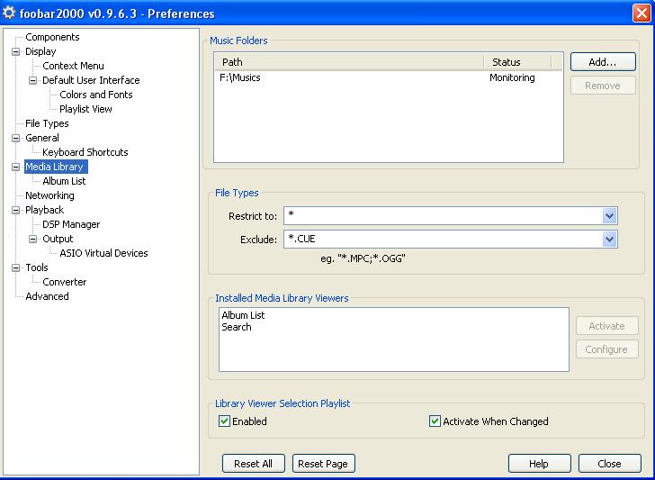Open ASIO Virtual Devices page
655x480 pixels.
coord(103,253)
